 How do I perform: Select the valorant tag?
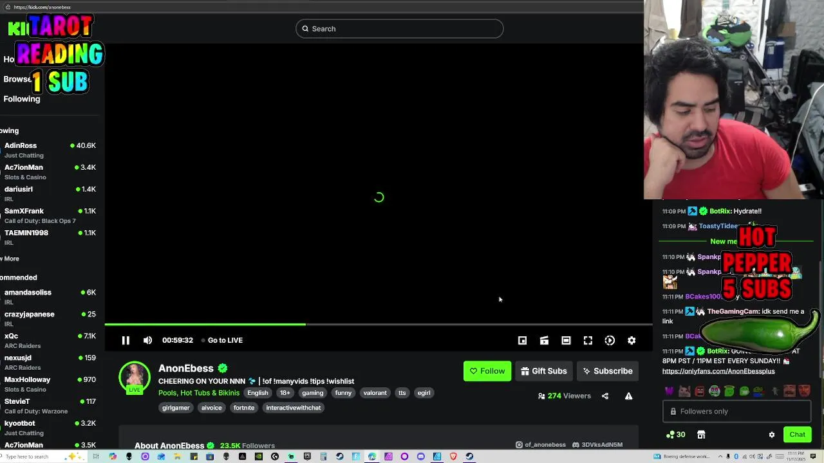coord(375,393)
